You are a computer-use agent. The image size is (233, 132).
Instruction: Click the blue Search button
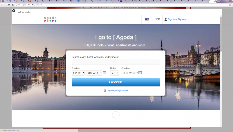pyautogui.click(x=116, y=82)
